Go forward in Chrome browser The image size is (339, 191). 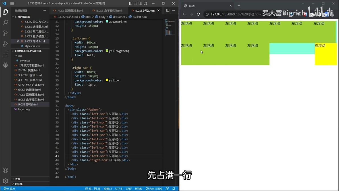click(191, 14)
